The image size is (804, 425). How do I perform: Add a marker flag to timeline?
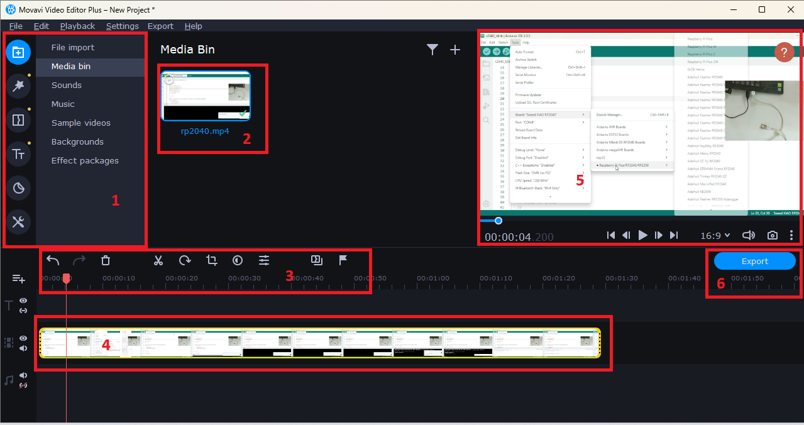pyautogui.click(x=343, y=260)
